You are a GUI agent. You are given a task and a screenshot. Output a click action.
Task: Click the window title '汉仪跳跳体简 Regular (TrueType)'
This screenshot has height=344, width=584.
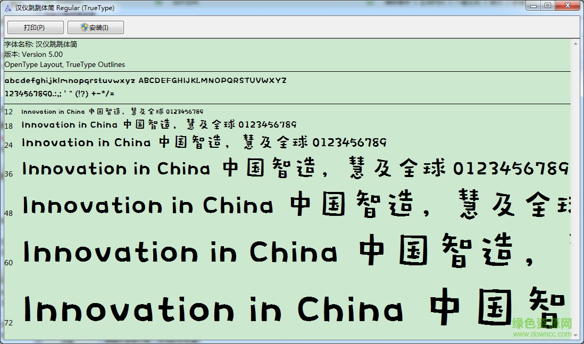tap(65, 8)
